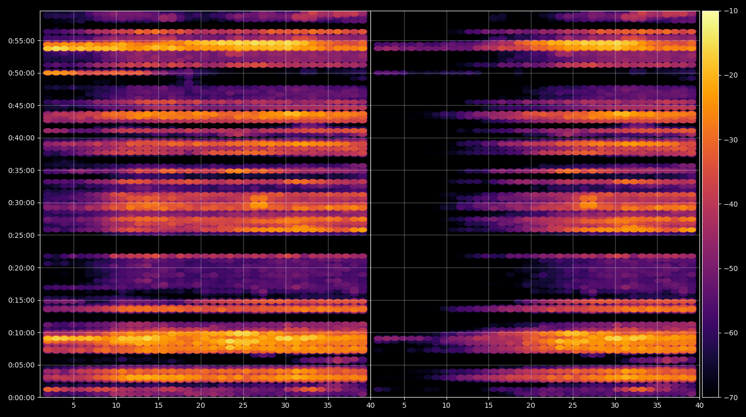Screen dimensions: 746x417
Task: Click the −20 colorbar tick label
Action: [x=731, y=75]
